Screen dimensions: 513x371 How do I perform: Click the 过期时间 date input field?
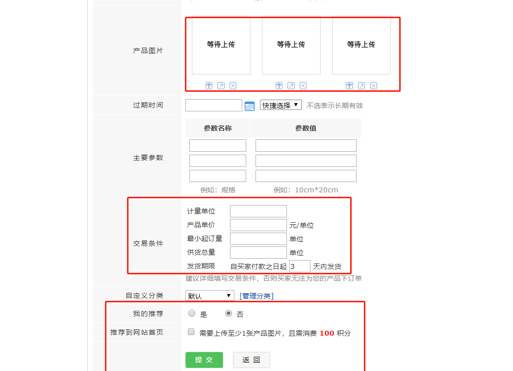(214, 106)
